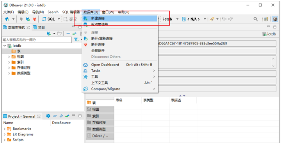Open a new SQL editor via SQL button

[48, 19]
